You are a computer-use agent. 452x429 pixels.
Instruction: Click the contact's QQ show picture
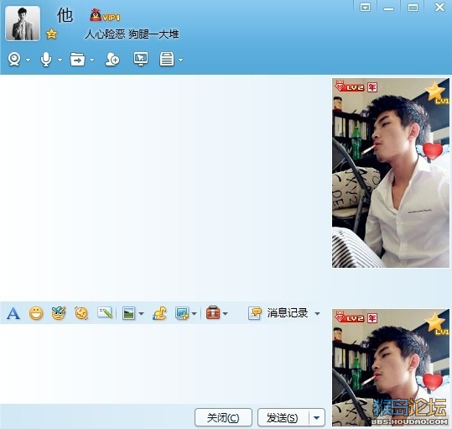tap(391, 173)
